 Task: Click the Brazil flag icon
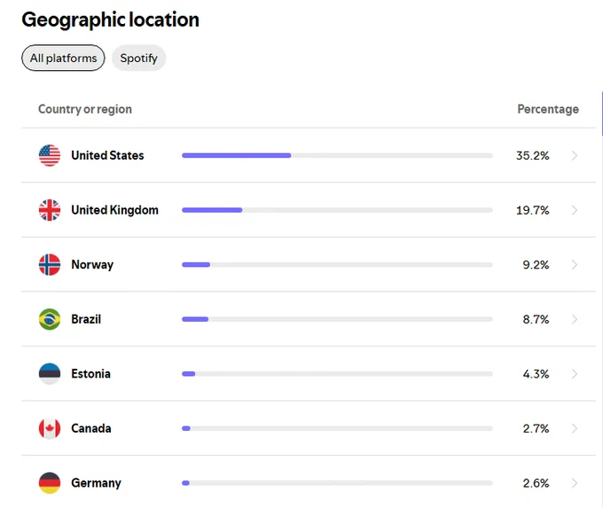[50, 319]
